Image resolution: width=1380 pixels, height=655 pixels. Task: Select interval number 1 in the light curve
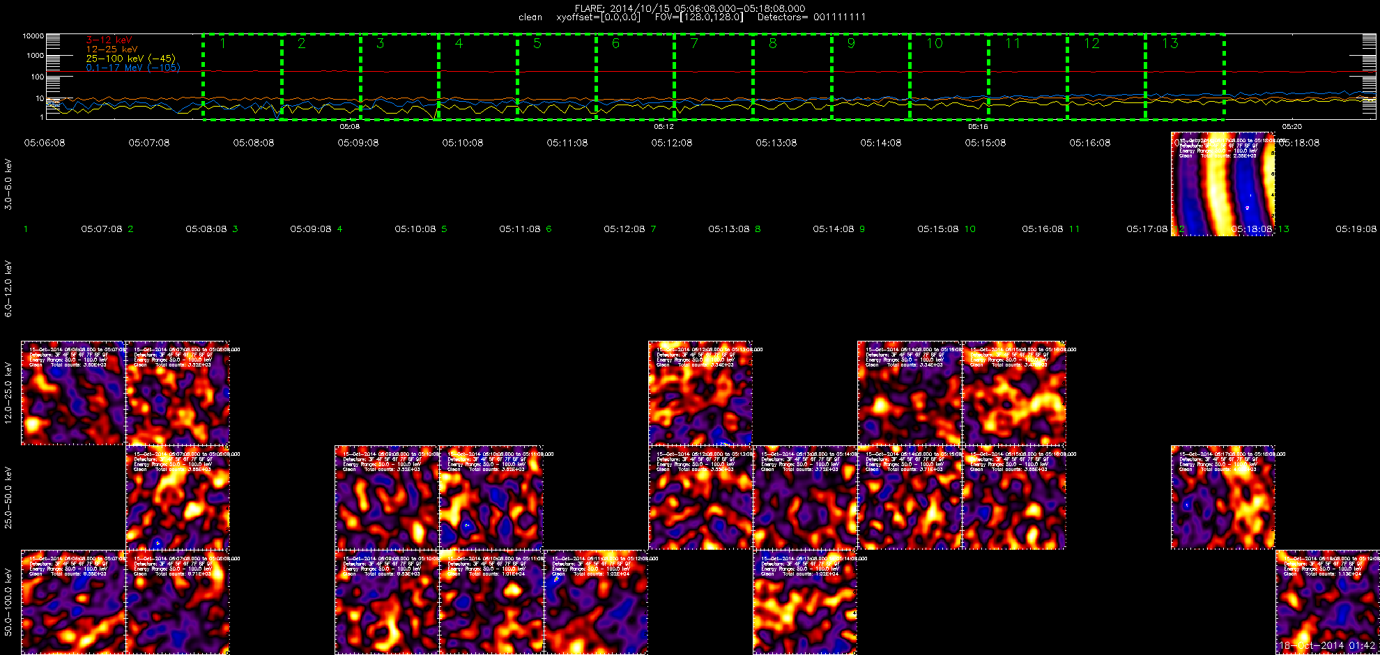pyautogui.click(x=243, y=77)
